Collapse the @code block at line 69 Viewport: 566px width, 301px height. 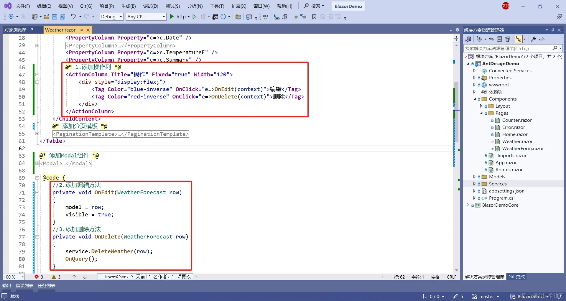tap(37, 178)
